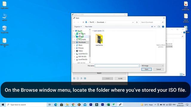
Task: Open Excel from taskbar
Action: pos(108,105)
